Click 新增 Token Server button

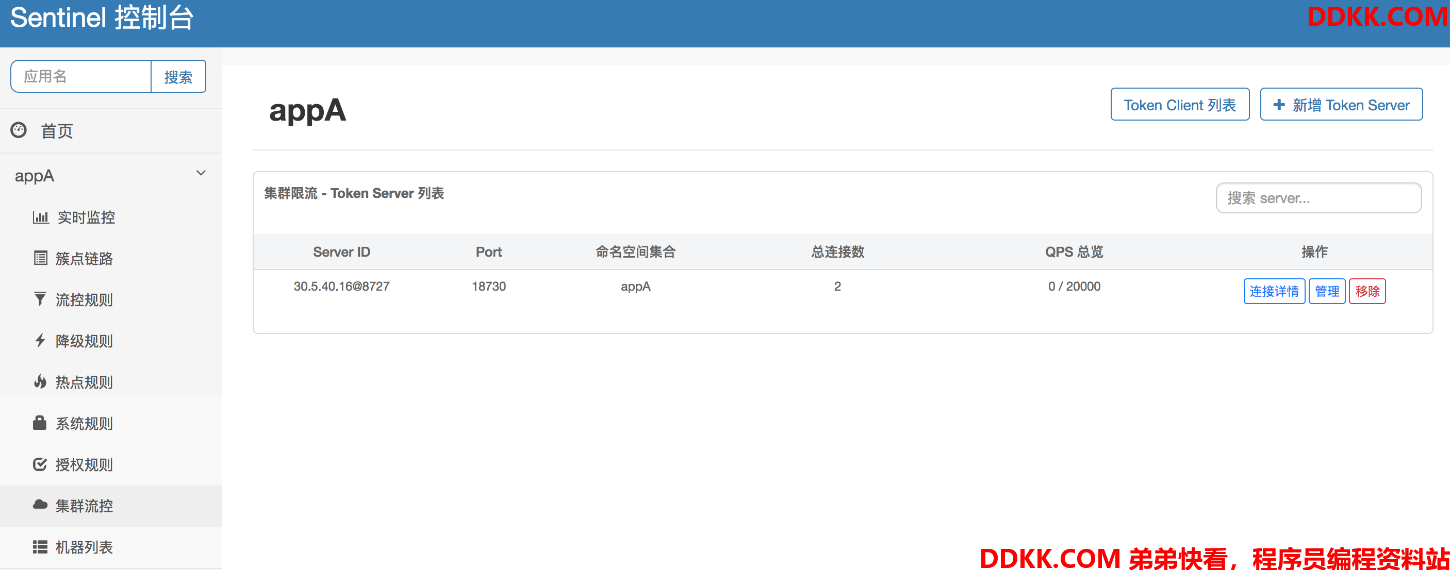(1341, 105)
